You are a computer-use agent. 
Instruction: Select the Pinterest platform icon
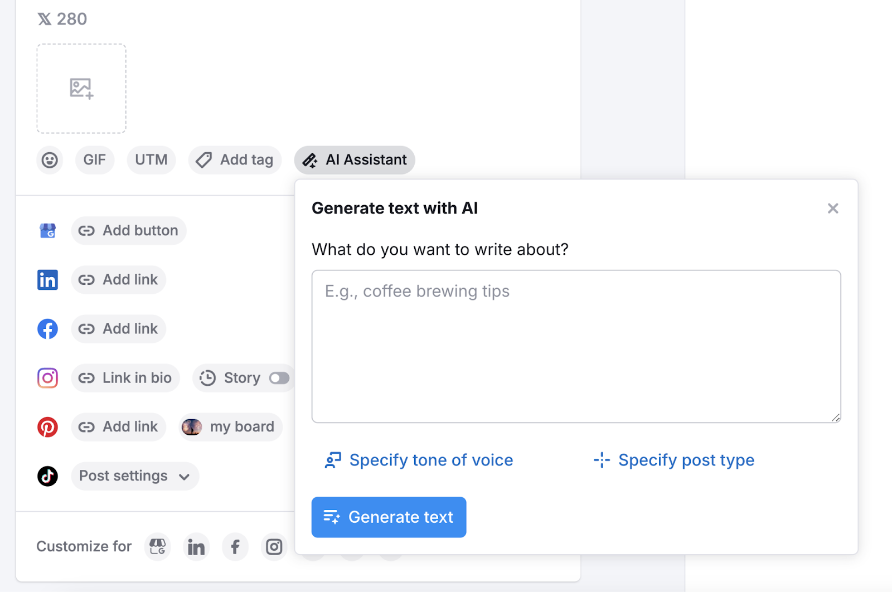(47, 426)
